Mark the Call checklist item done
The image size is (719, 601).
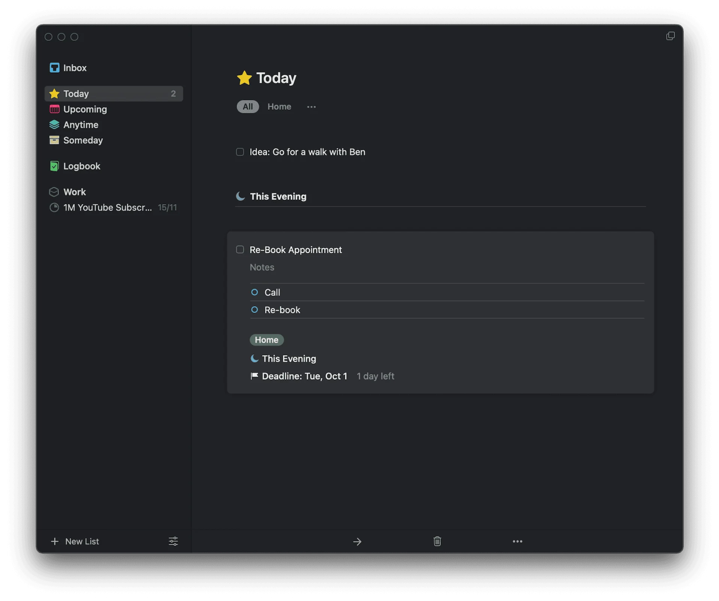click(x=255, y=292)
